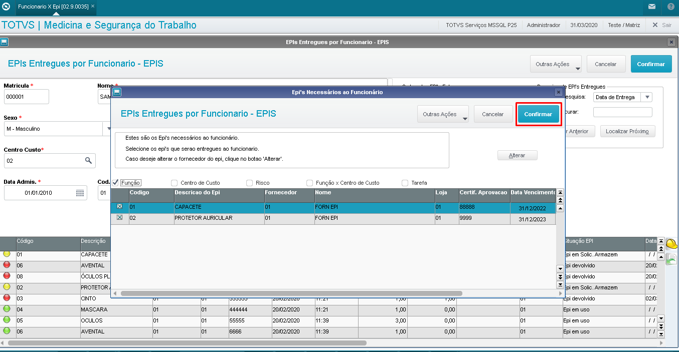Click Cancelar in the background EPIs window

point(606,64)
